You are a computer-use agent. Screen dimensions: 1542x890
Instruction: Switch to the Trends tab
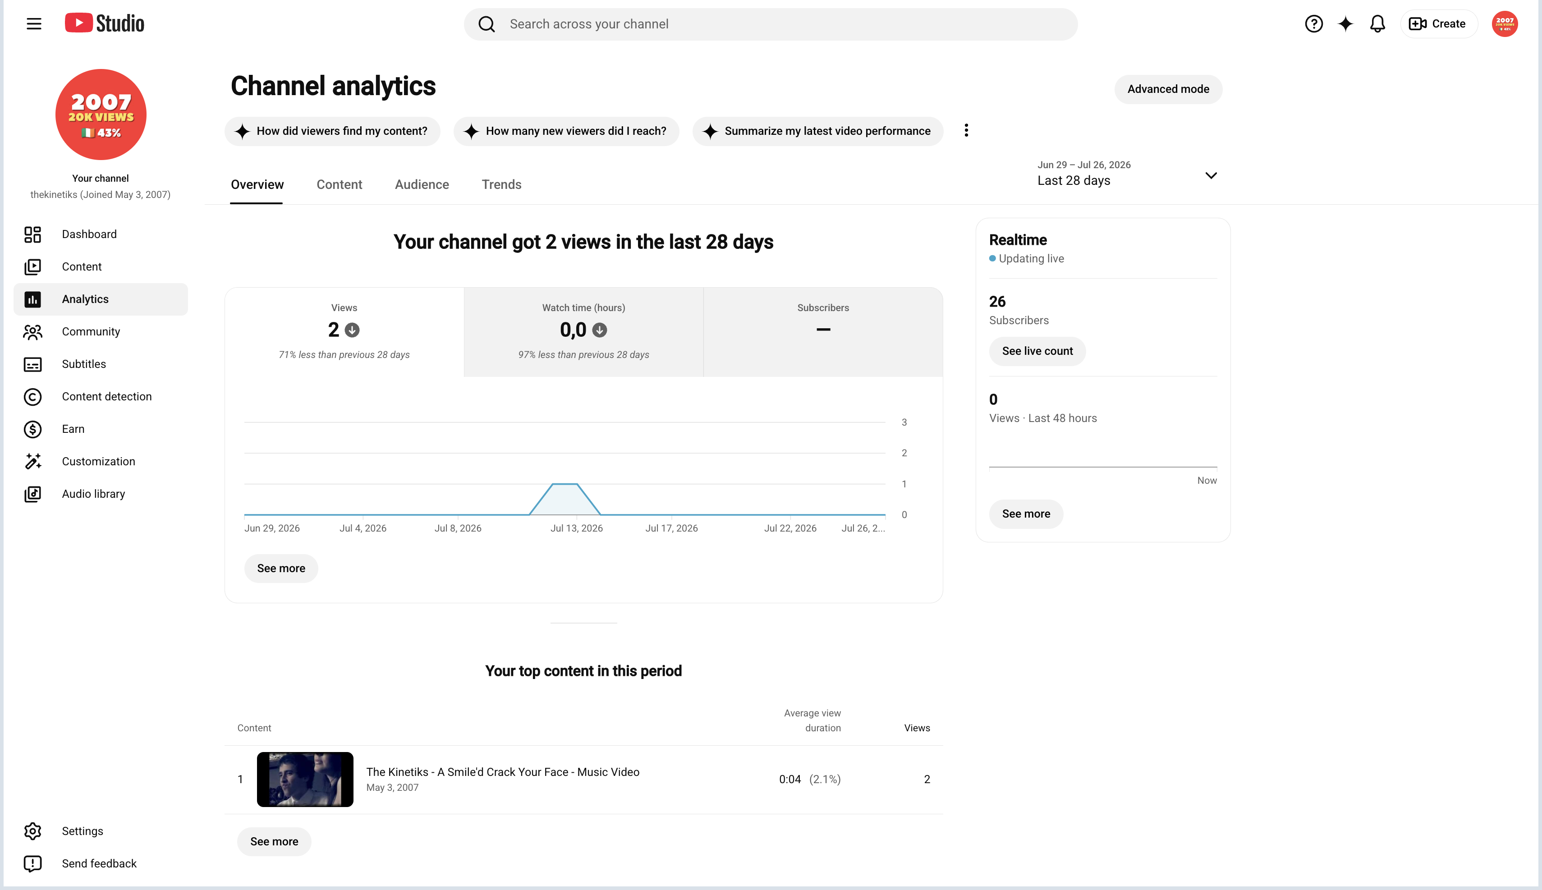click(x=501, y=184)
